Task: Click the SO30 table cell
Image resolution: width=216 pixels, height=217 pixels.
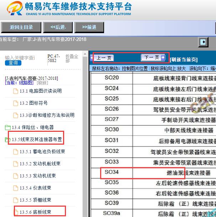Action: 112,130
